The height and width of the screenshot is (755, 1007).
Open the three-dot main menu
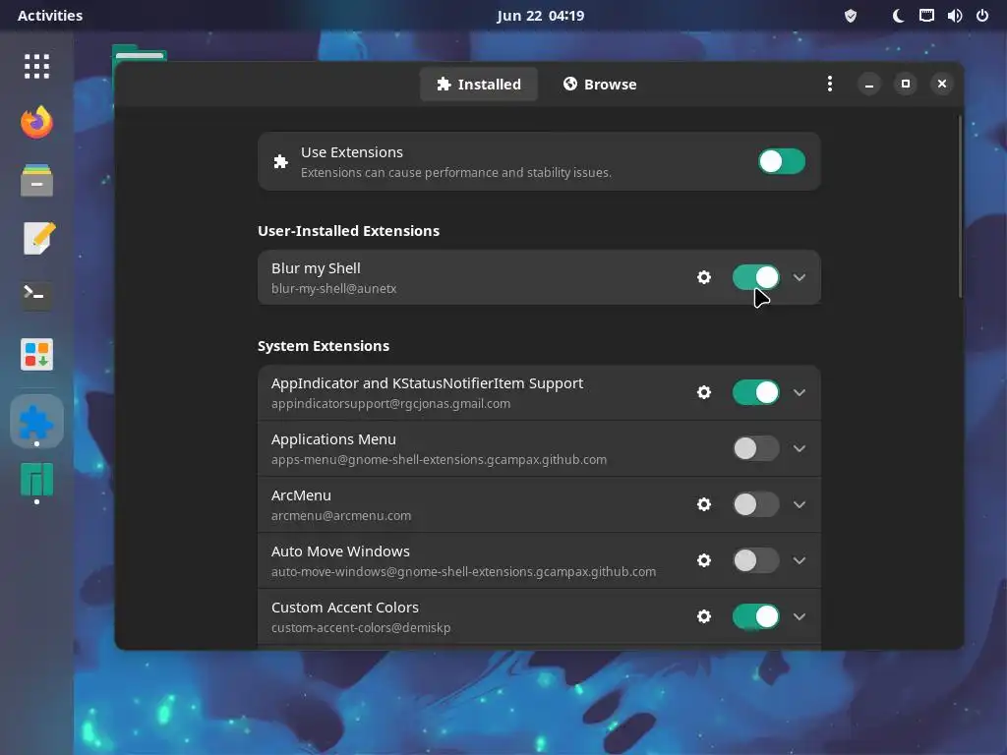[x=830, y=85]
